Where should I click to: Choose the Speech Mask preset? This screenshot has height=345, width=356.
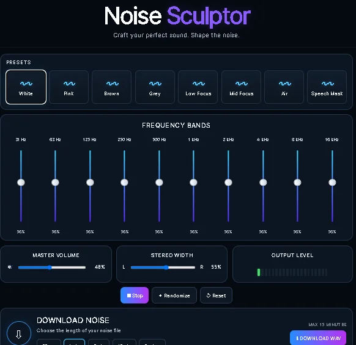pyautogui.click(x=327, y=87)
